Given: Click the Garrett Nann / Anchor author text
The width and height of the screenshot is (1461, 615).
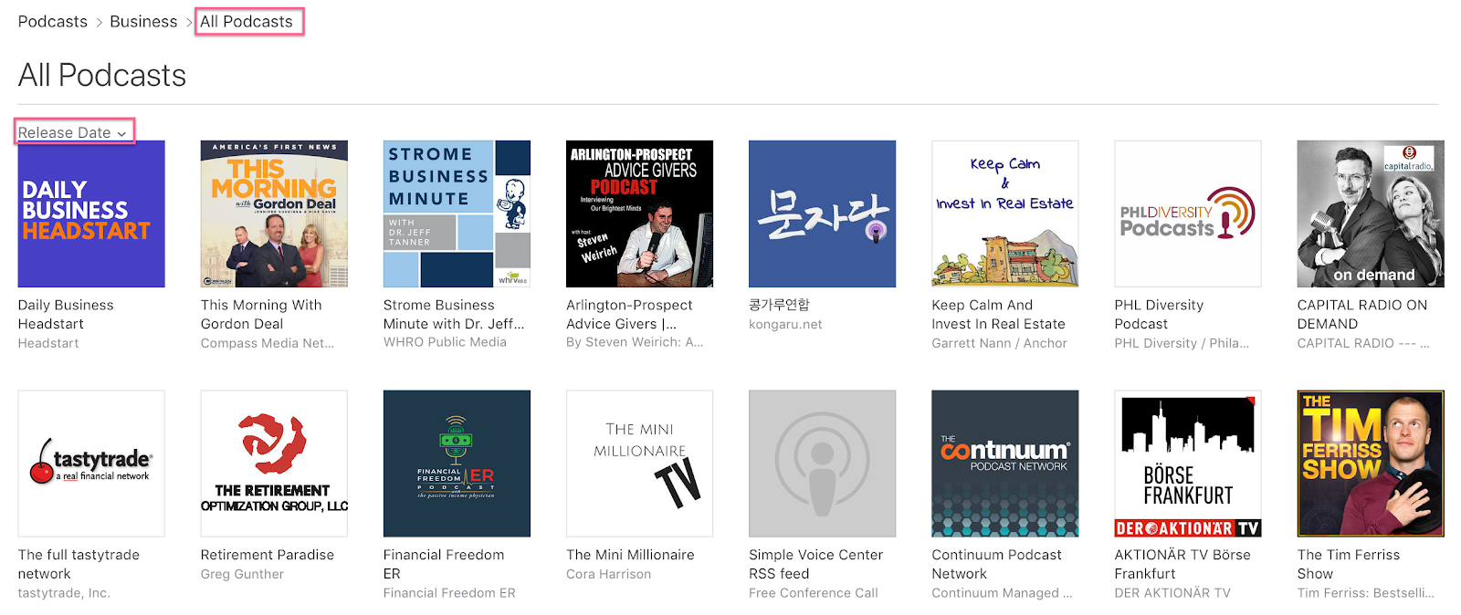Looking at the screenshot, I should tap(999, 343).
